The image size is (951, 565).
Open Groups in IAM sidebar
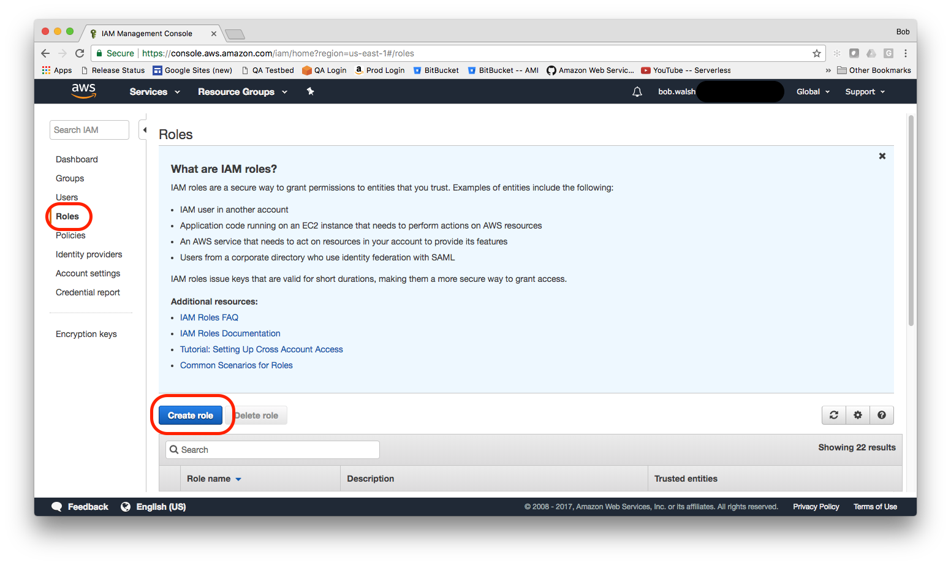pos(70,178)
